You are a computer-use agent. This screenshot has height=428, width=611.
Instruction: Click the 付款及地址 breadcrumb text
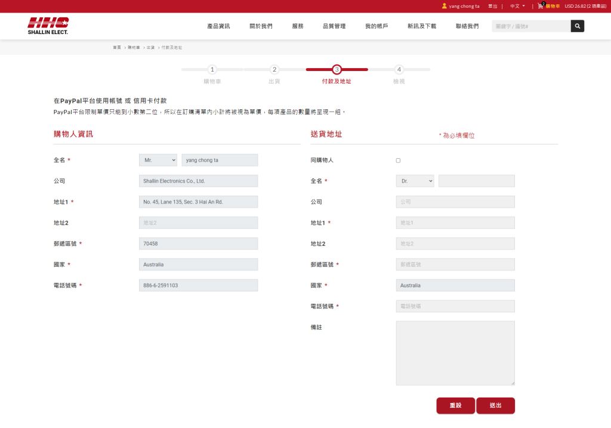point(172,48)
